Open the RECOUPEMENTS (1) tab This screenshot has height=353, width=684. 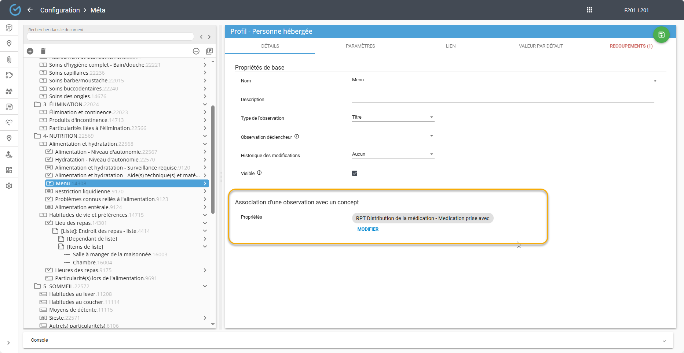click(x=631, y=46)
